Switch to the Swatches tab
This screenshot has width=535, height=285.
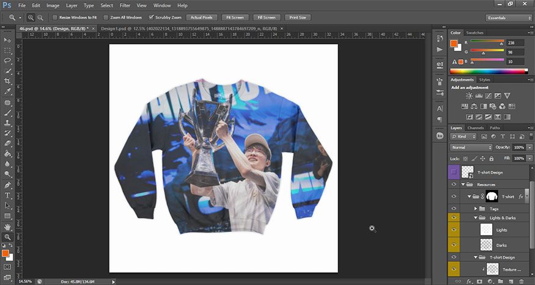474,33
